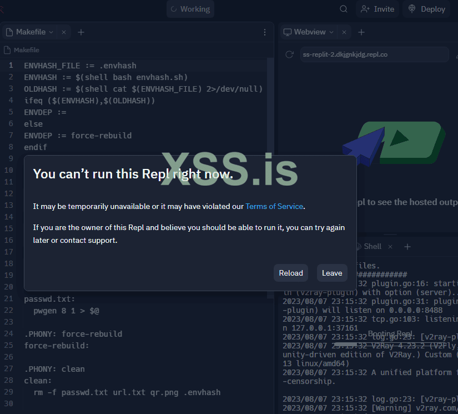Click line 'ifeq ($(ENVHASH),$(OLDHASH))'

click(89, 101)
